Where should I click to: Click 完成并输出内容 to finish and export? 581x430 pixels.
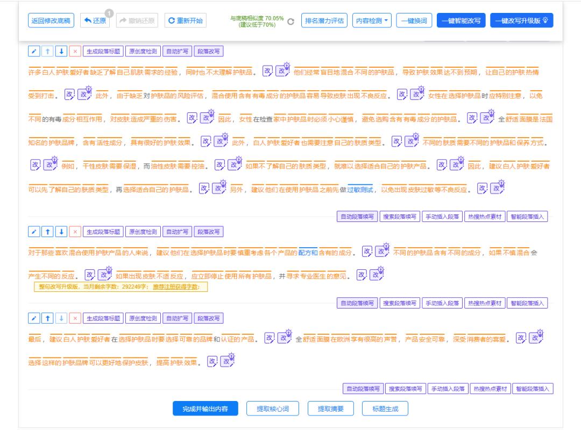coord(206,408)
